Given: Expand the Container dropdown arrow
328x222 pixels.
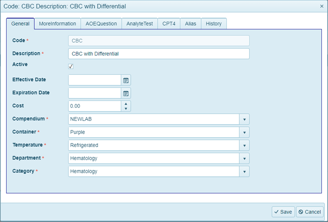Looking at the screenshot, I should tap(244, 132).
